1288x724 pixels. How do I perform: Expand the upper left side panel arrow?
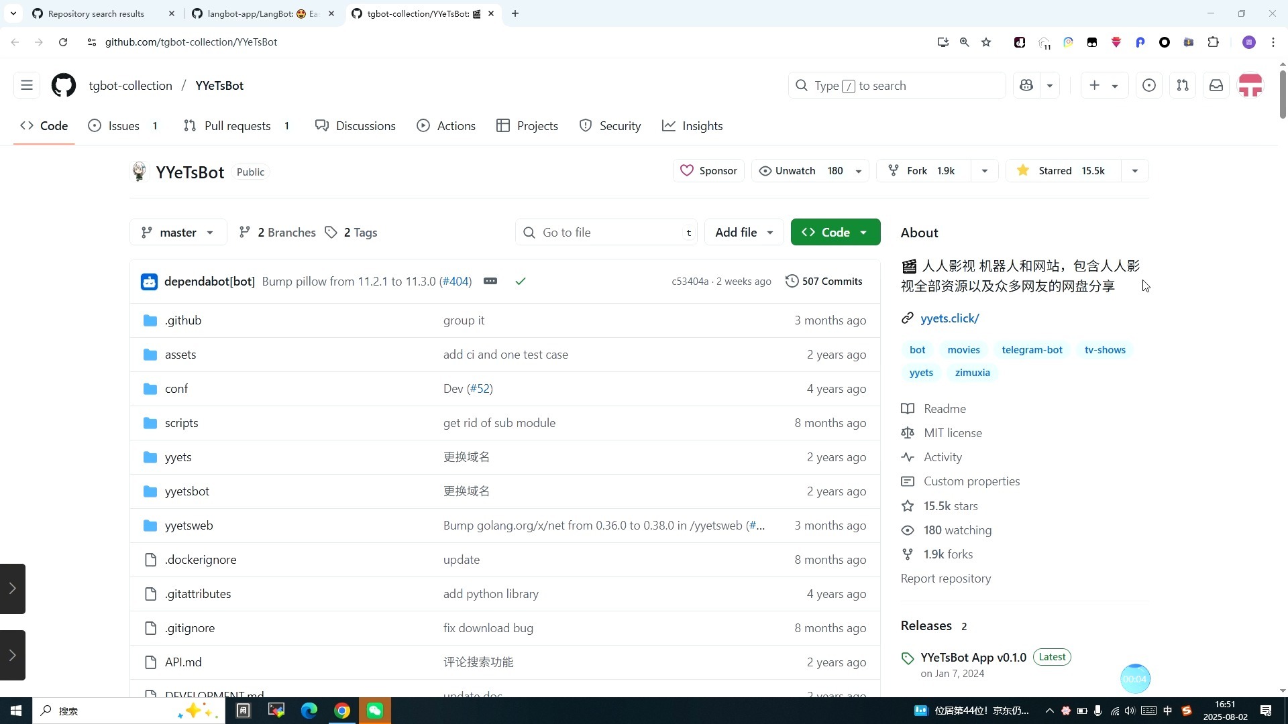point(12,589)
